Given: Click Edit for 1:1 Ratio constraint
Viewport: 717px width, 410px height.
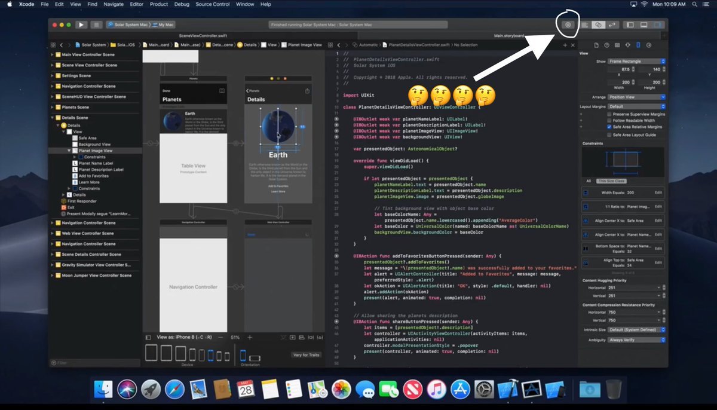Looking at the screenshot, I should pos(658,206).
